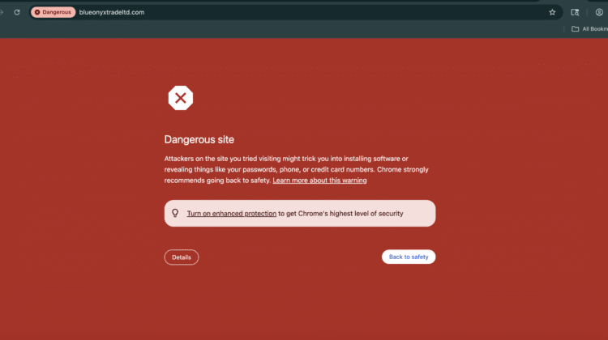Open the side panel toolbar icon
The image size is (608, 340).
pyautogui.click(x=575, y=12)
